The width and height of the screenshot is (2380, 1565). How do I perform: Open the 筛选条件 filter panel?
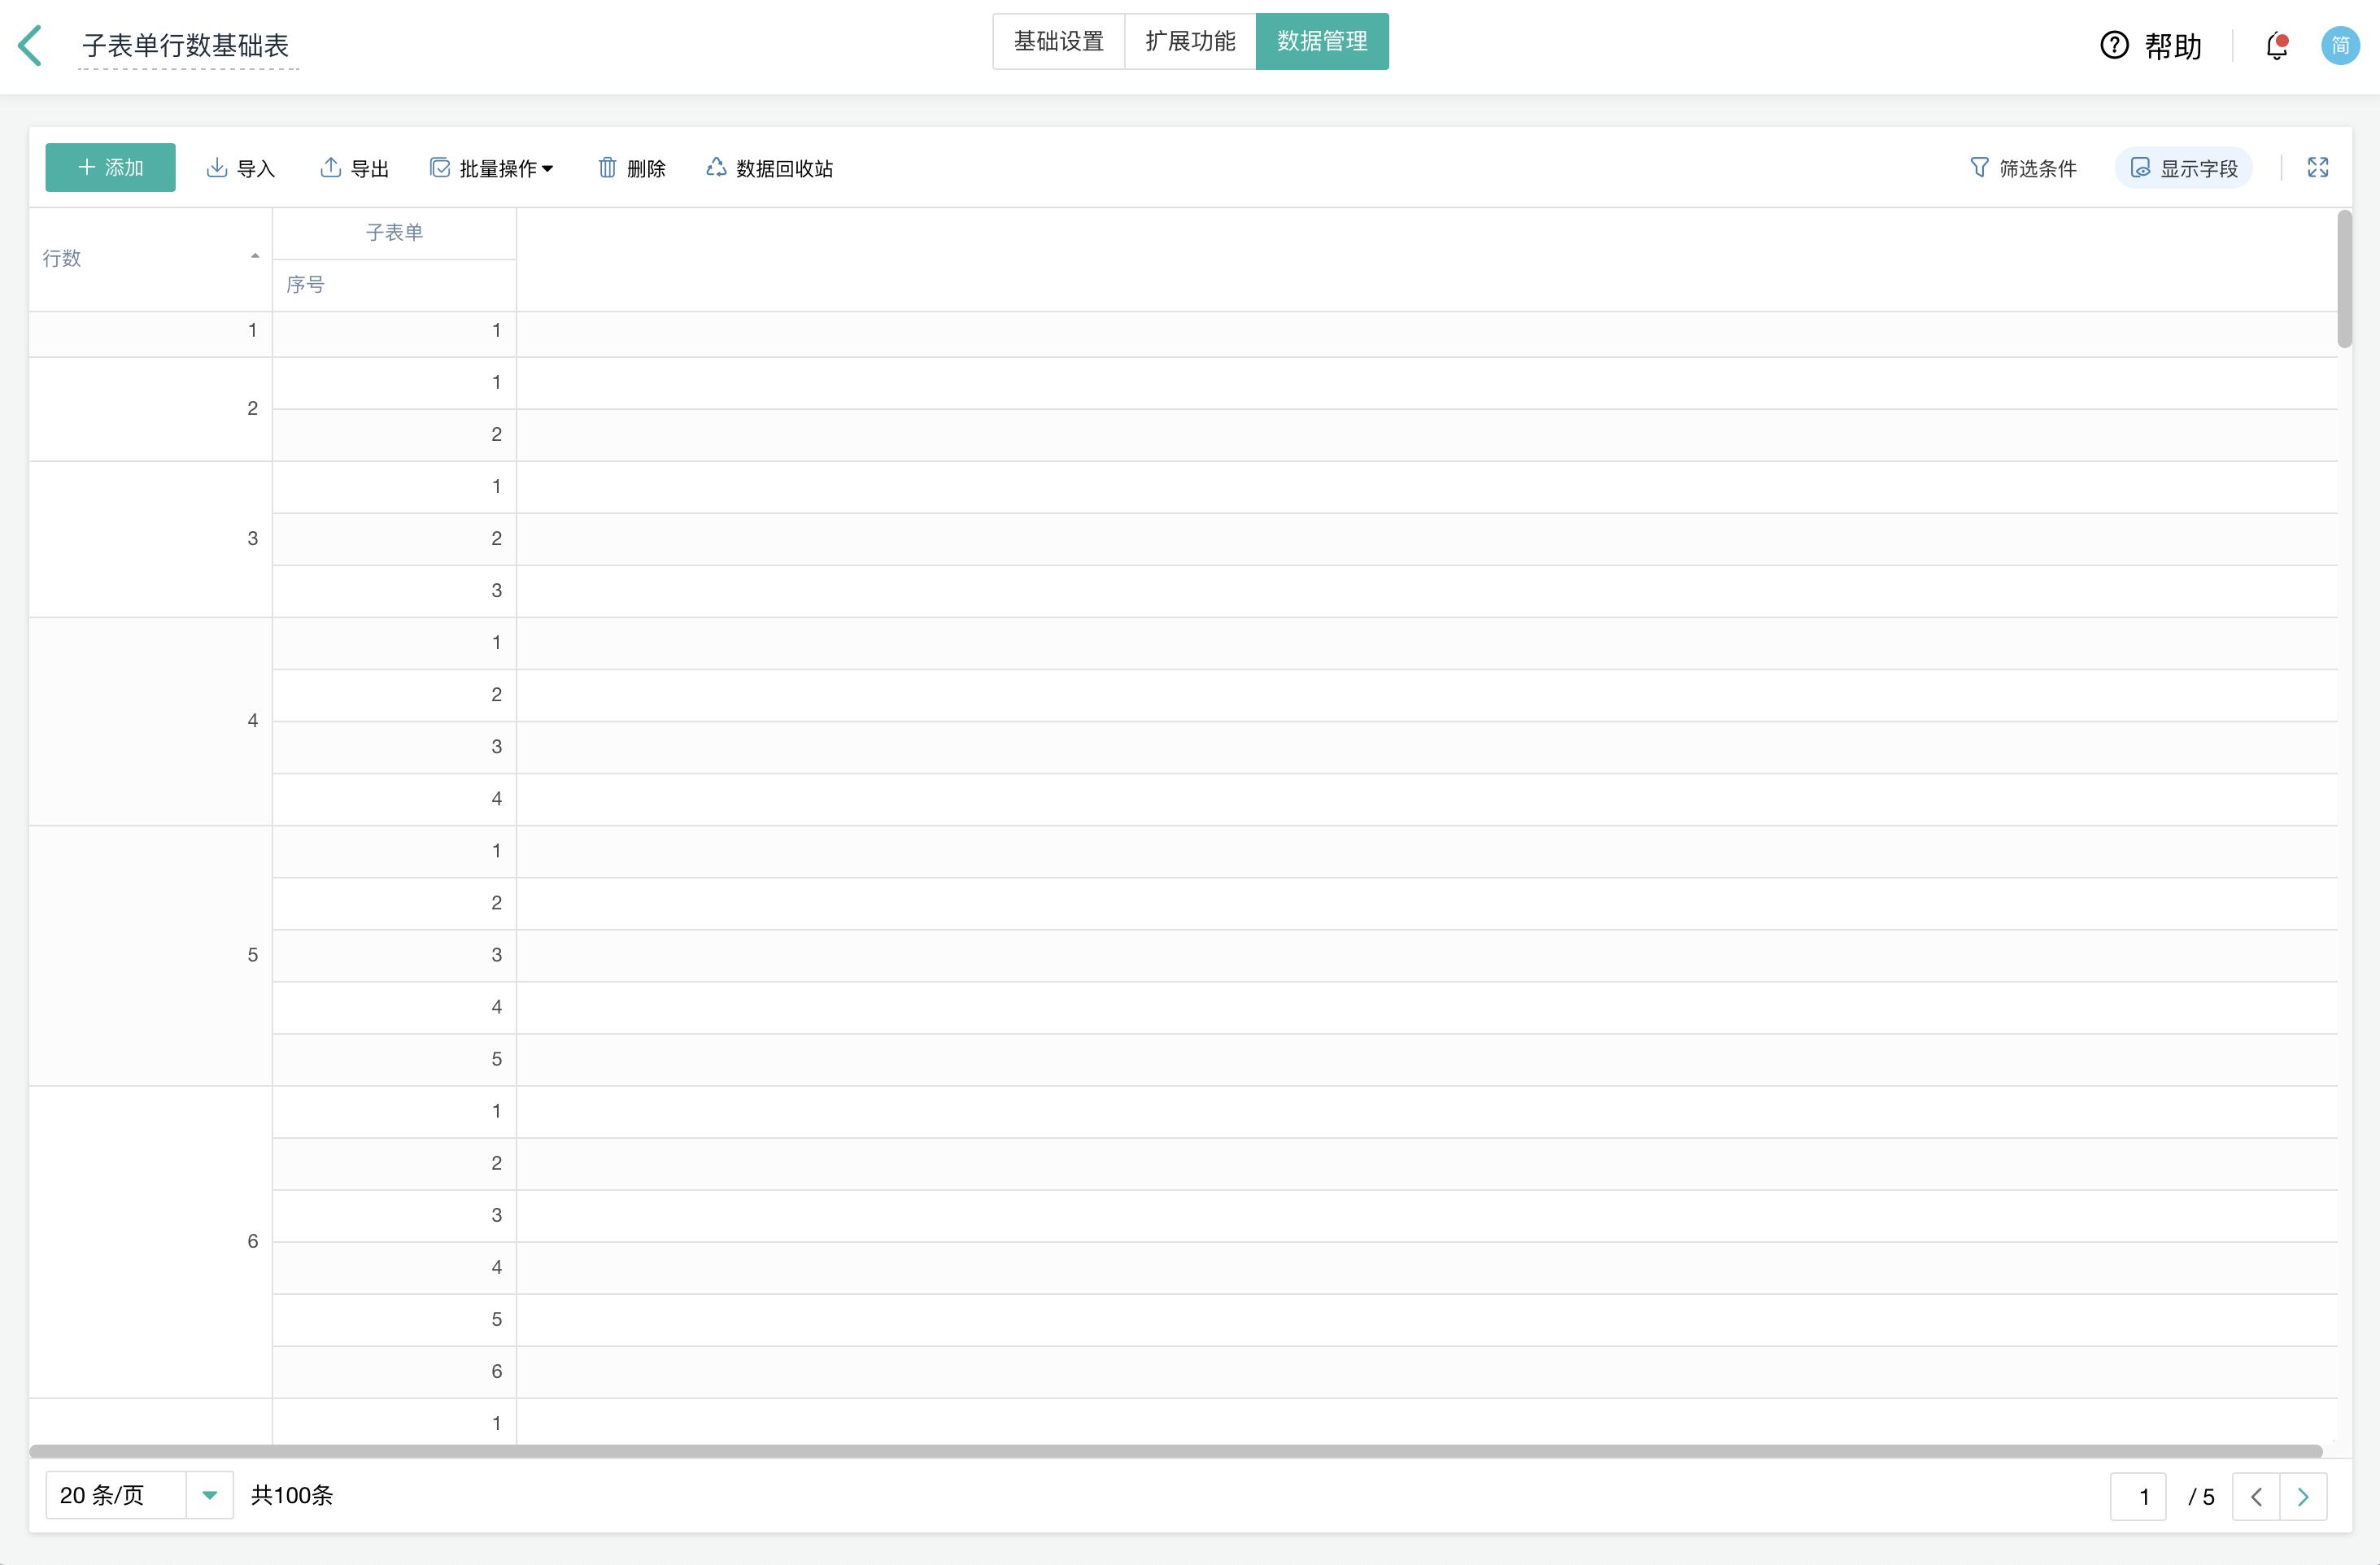point(2022,168)
